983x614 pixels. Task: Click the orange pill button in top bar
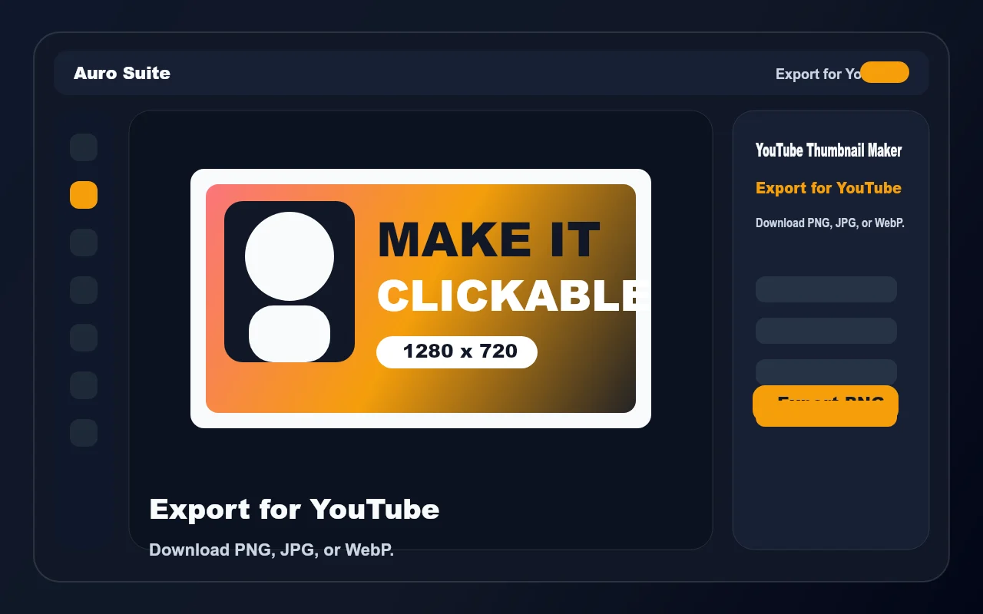[885, 72]
